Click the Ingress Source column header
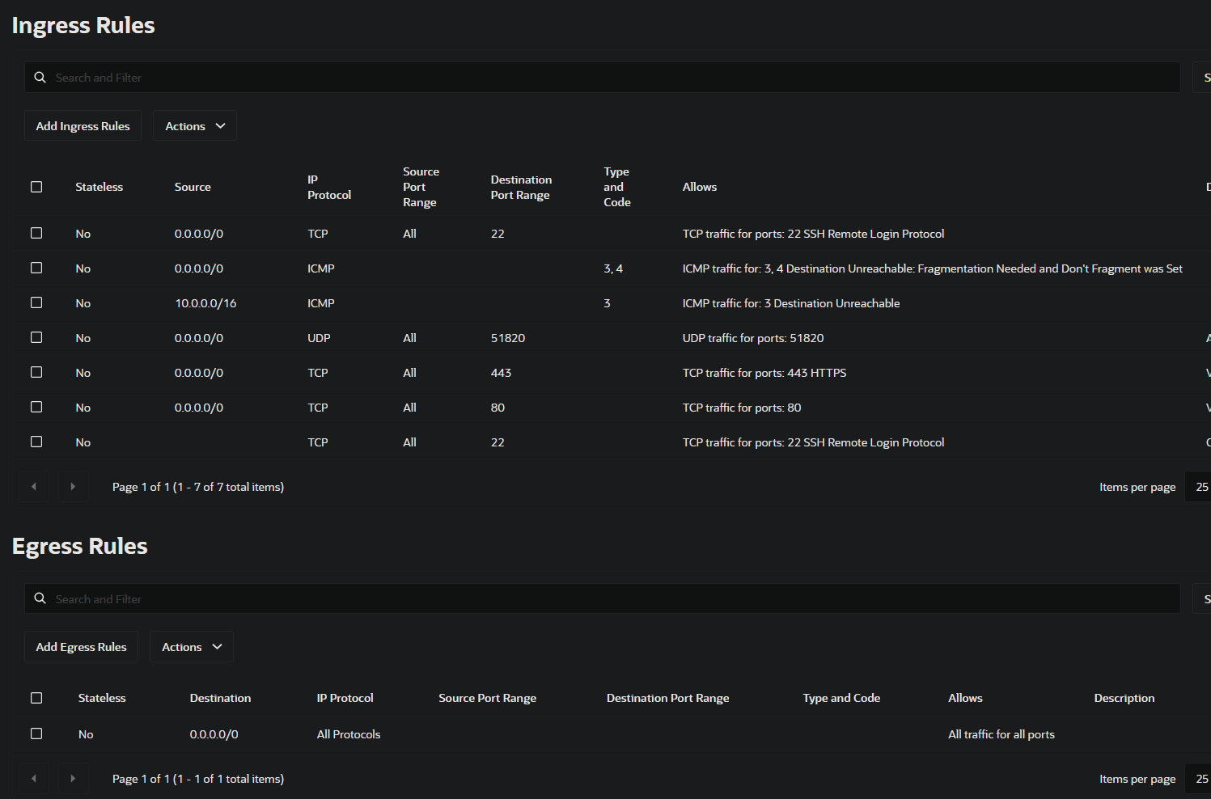This screenshot has width=1211, height=799. (193, 187)
